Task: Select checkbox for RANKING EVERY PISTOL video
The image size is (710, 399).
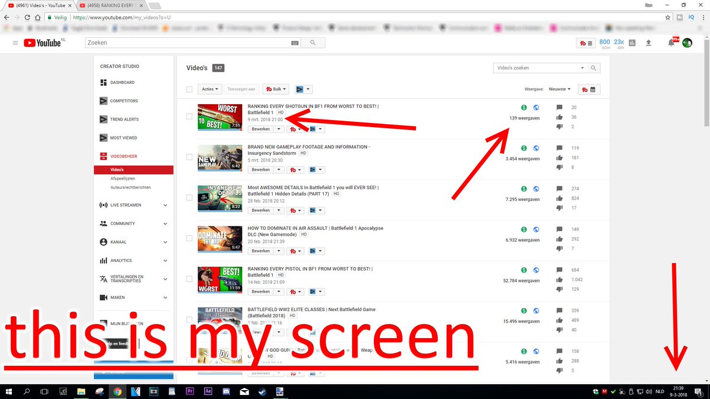Action: 189,279
